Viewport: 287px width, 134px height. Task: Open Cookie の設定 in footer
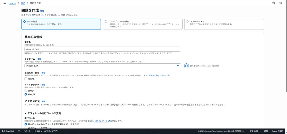click(x=277, y=131)
